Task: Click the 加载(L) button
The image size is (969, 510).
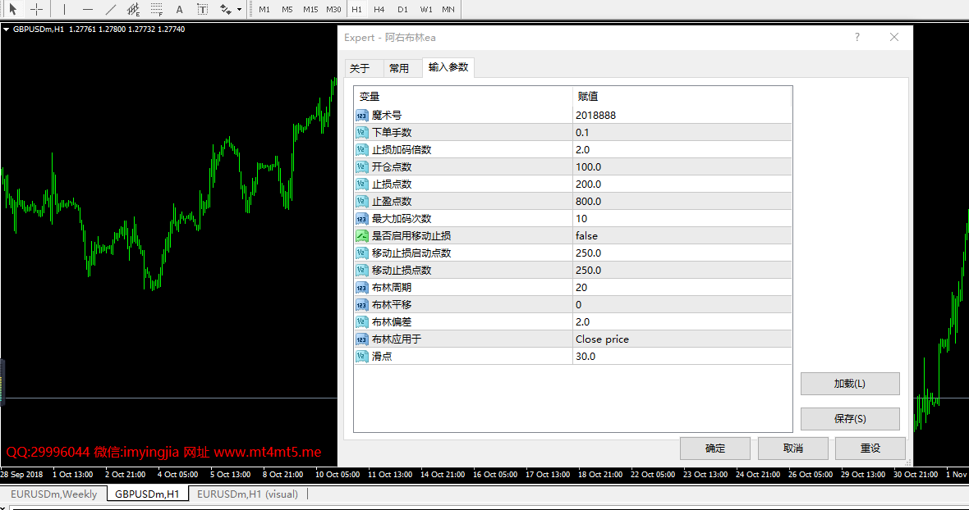Action: tap(850, 384)
